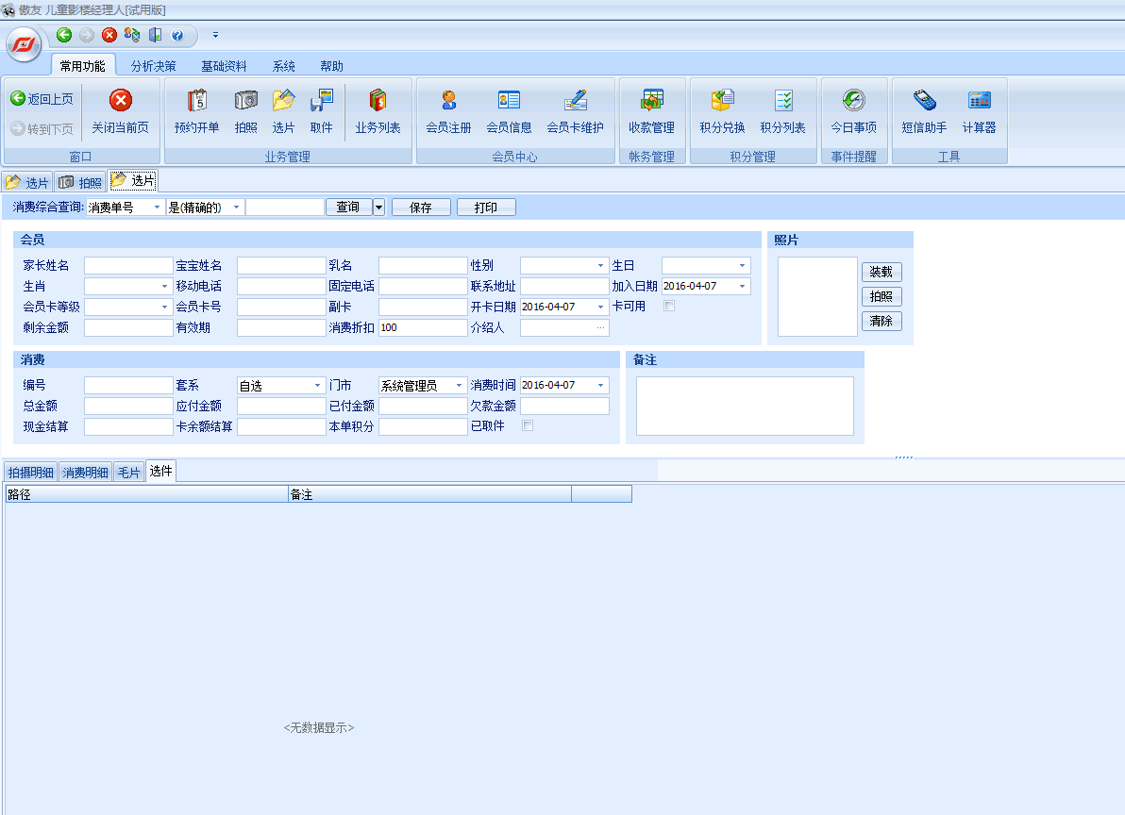Click the 家长姓名 input field
This screenshot has height=815, width=1125.
coord(128,266)
